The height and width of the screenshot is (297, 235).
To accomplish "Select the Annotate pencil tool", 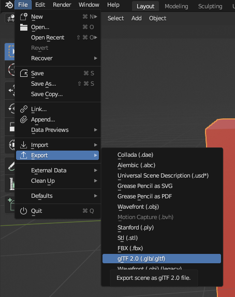I will pos(10,166).
